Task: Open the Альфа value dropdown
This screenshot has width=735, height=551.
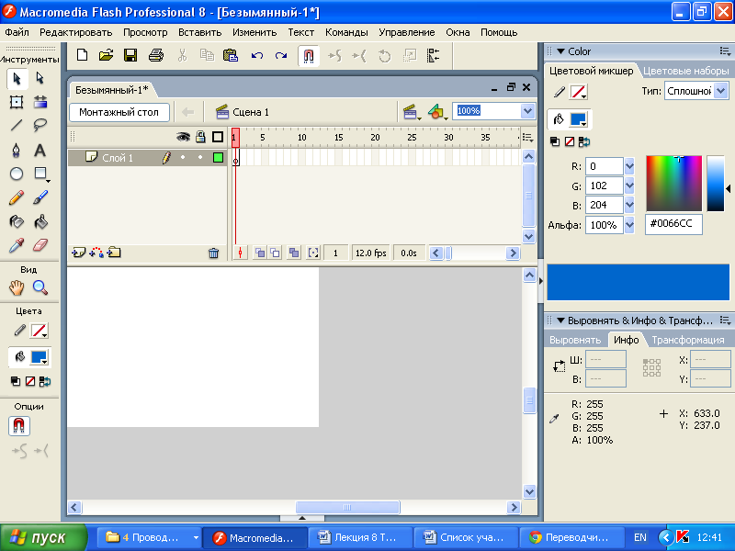Action: pos(629,225)
